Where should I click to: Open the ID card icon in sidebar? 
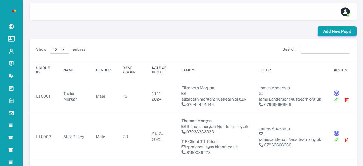click(11, 39)
